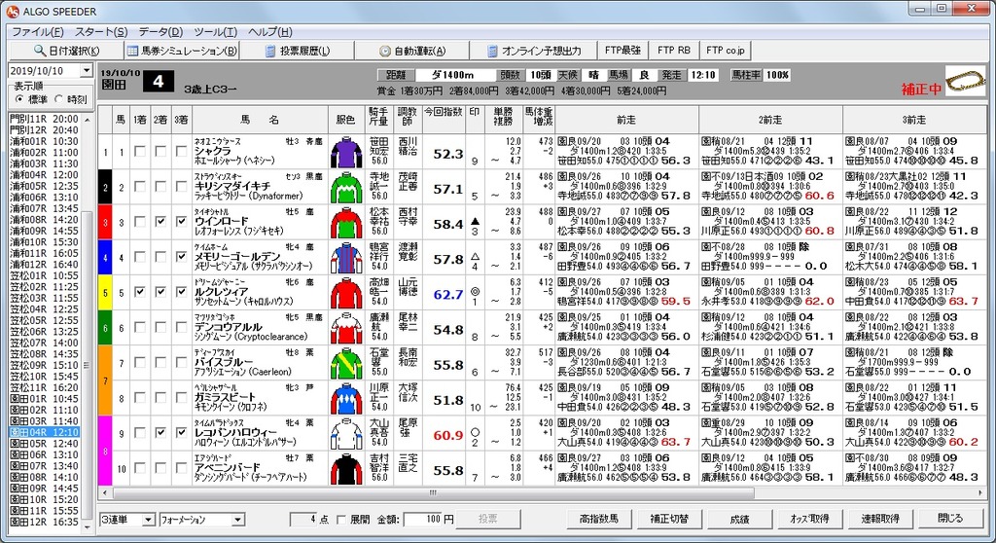Screen dimensions: 996x543
Task: Click the red jockey silk for ルクレツィア
Action: 346,293
